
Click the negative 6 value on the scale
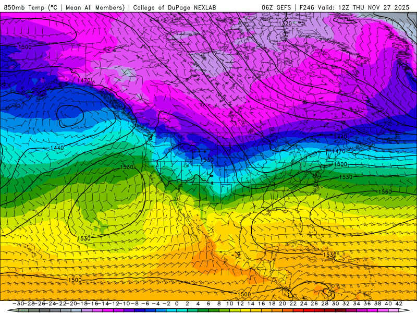click(x=145, y=304)
